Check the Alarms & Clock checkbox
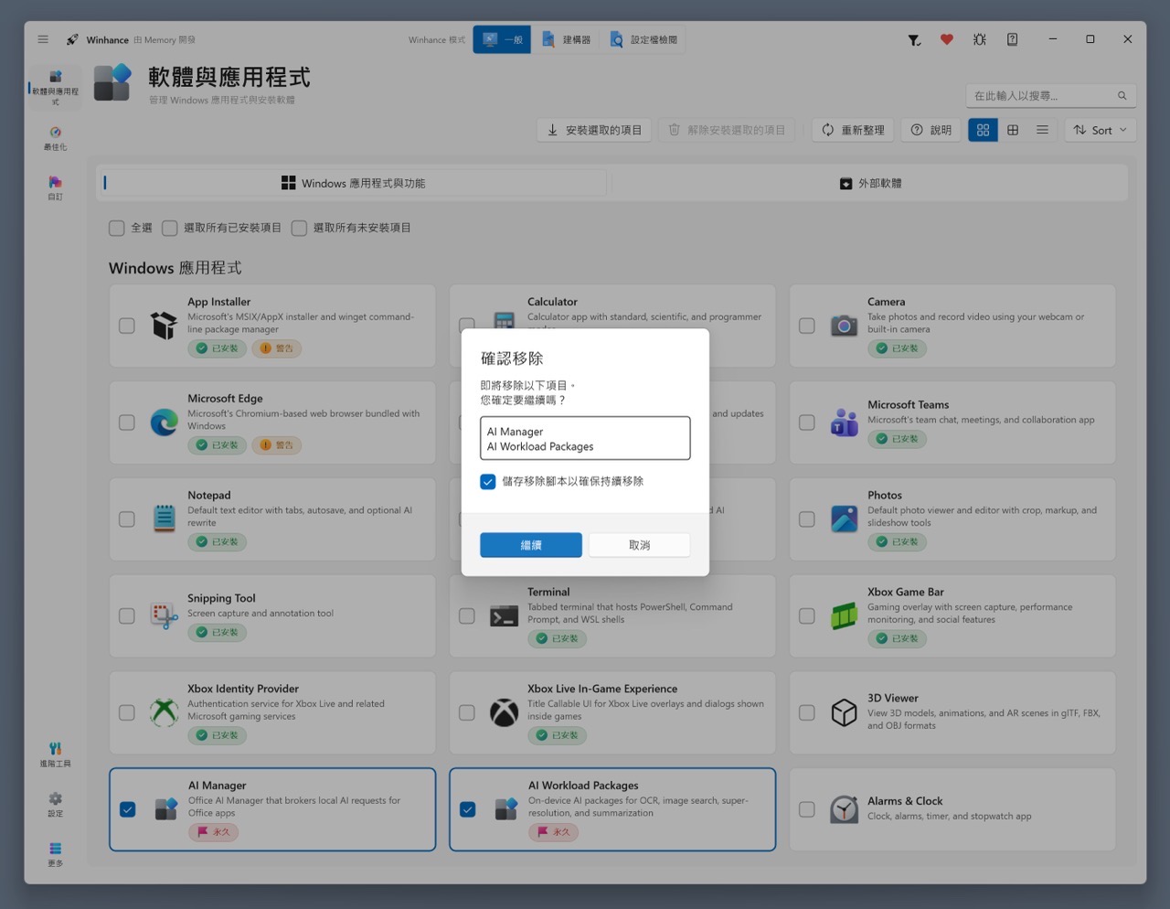The width and height of the screenshot is (1170, 909). pos(807,809)
